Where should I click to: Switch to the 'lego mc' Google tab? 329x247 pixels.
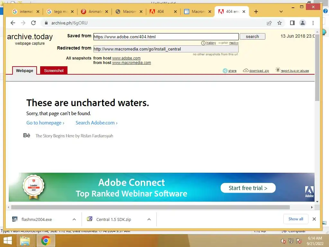pyautogui.click(x=57, y=12)
